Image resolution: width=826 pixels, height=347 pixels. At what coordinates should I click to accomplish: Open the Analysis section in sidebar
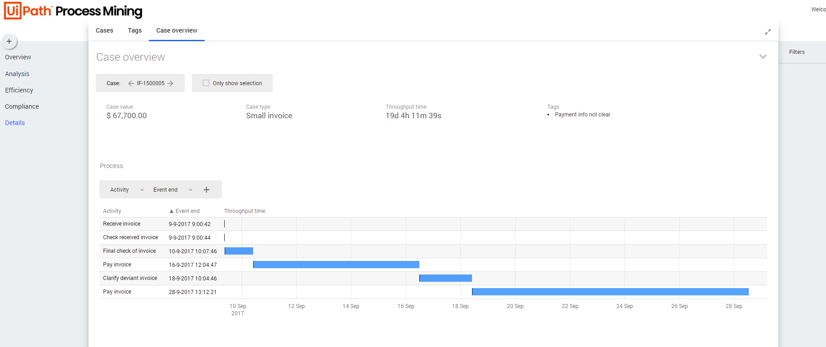17,74
